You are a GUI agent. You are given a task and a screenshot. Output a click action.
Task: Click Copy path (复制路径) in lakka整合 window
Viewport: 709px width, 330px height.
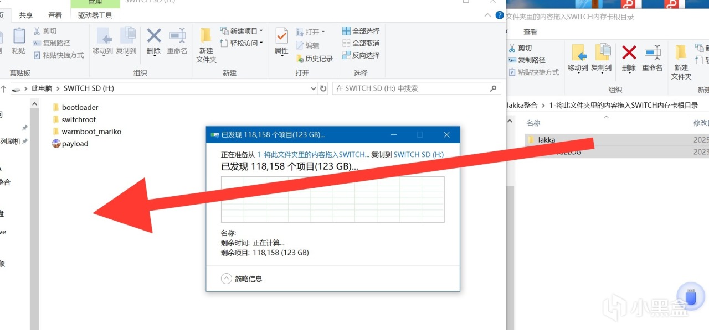(x=527, y=60)
